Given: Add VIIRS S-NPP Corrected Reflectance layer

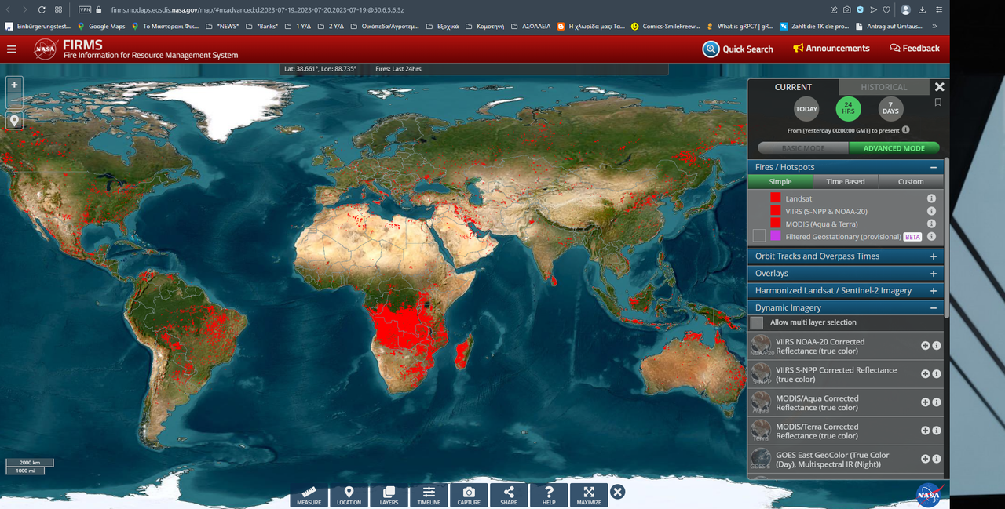Looking at the screenshot, I should [926, 374].
